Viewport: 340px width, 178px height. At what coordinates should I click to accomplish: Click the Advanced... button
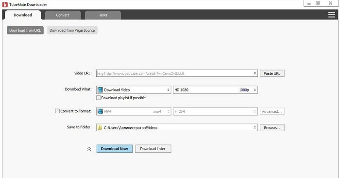point(272,111)
